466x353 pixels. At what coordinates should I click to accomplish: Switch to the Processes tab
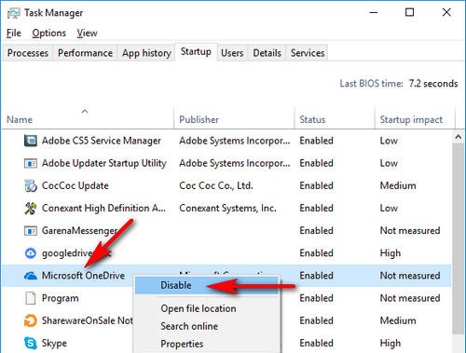pyautogui.click(x=28, y=53)
